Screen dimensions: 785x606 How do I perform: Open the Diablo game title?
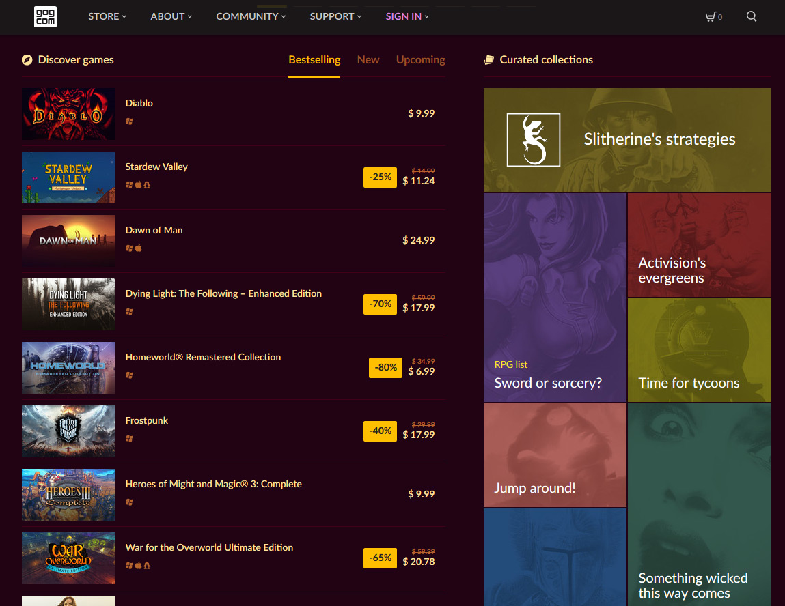pos(139,103)
